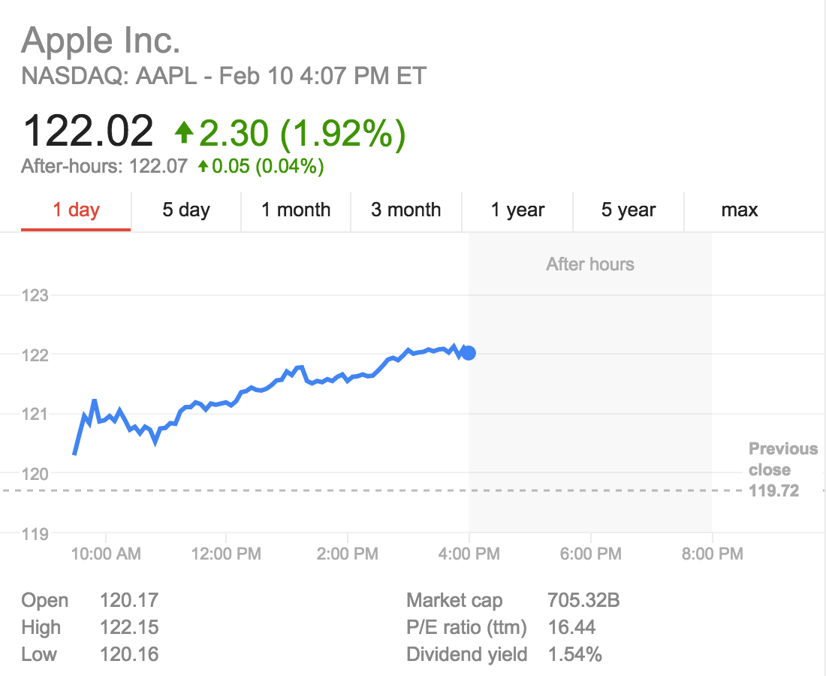Switch to the max timeframe

739,210
